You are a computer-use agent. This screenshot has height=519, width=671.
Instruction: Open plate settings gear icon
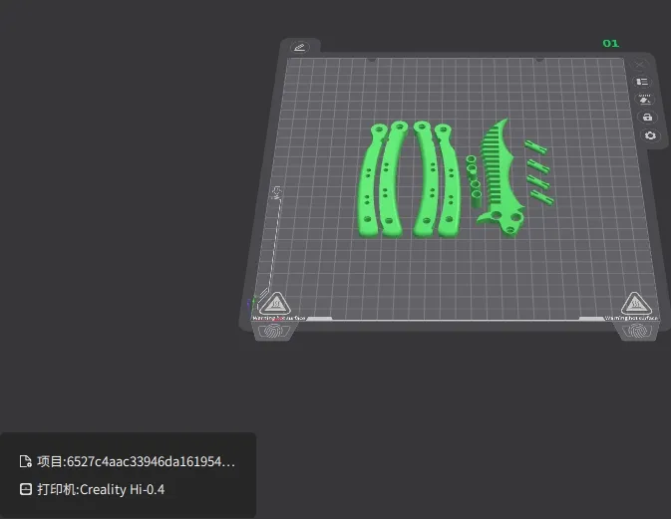pyautogui.click(x=650, y=135)
